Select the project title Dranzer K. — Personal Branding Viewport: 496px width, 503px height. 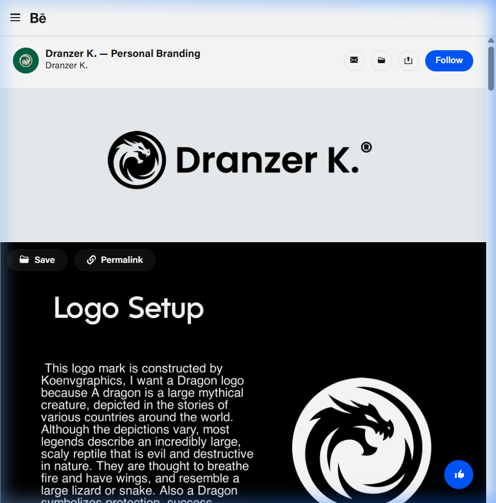123,53
